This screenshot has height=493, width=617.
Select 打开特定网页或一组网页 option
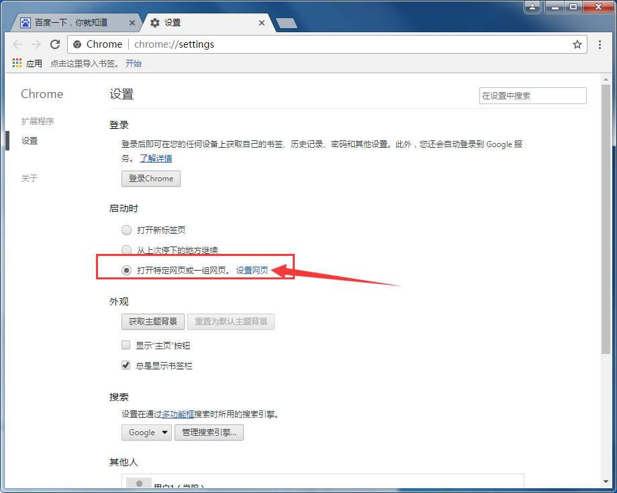(x=126, y=270)
